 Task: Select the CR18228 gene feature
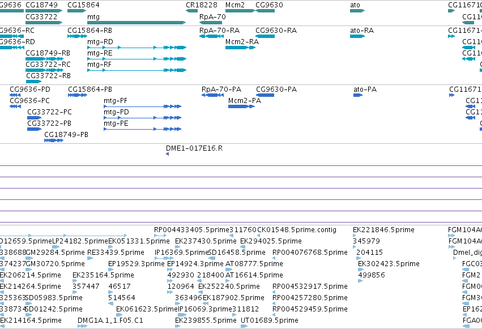192,11
